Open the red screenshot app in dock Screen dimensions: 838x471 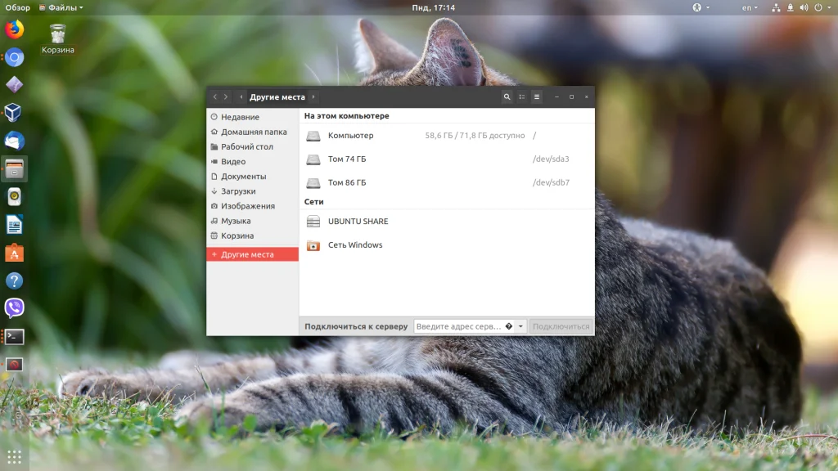[x=15, y=365]
